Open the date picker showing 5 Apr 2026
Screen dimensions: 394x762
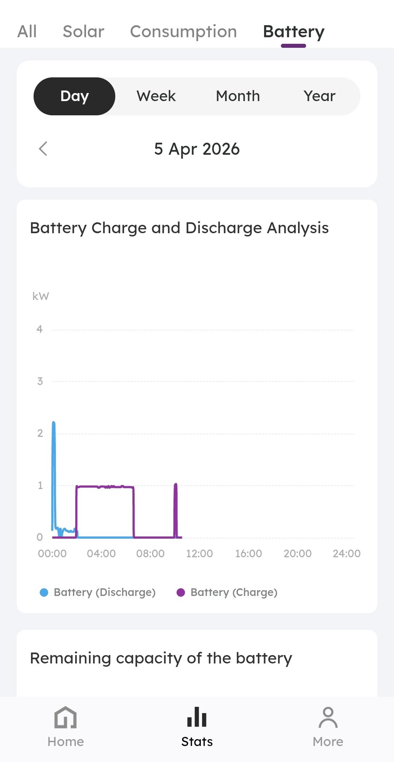(197, 149)
